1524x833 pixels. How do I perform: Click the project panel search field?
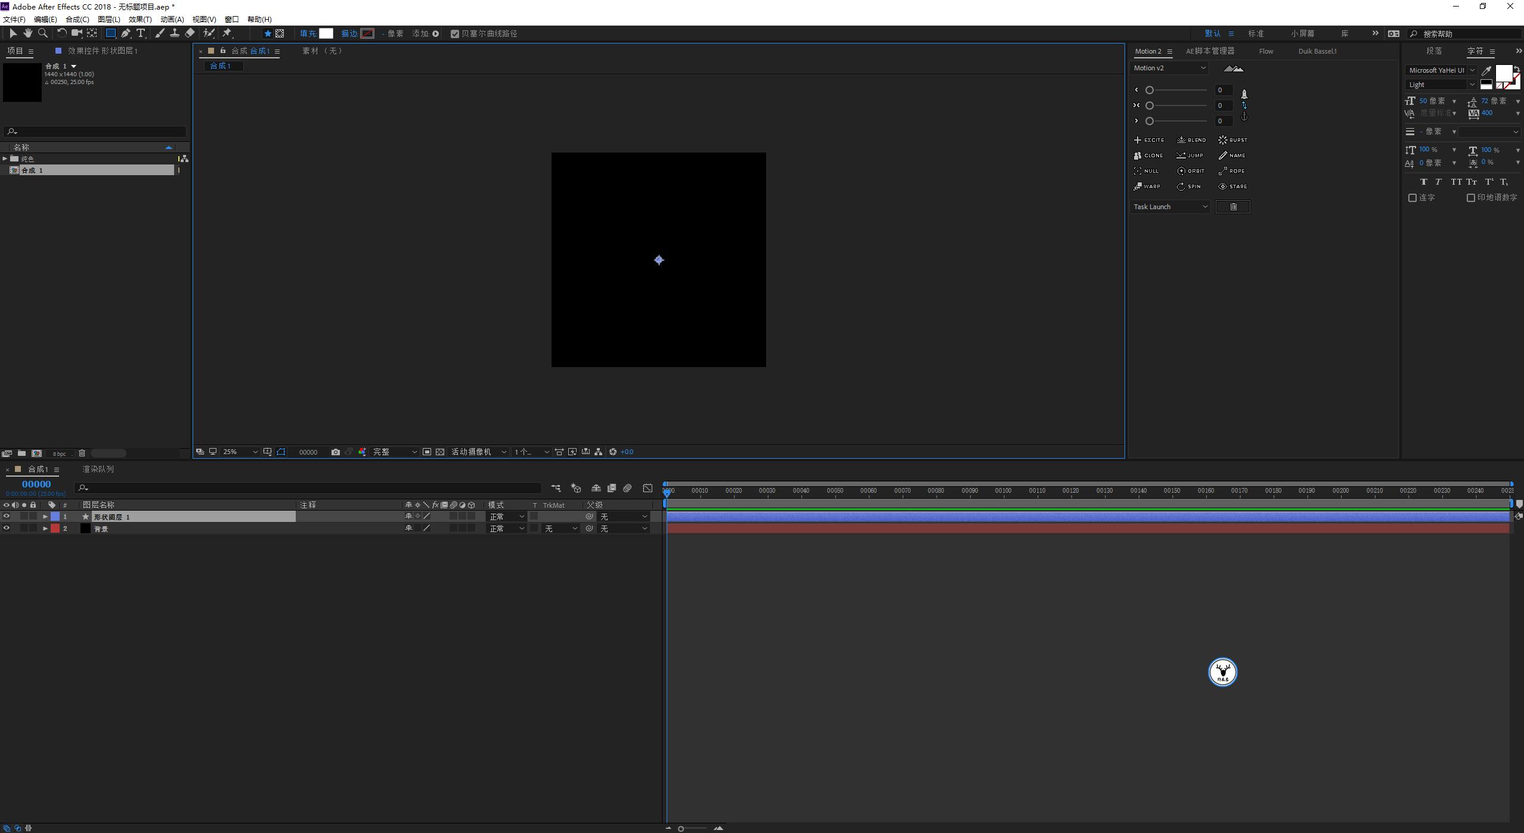[95, 131]
